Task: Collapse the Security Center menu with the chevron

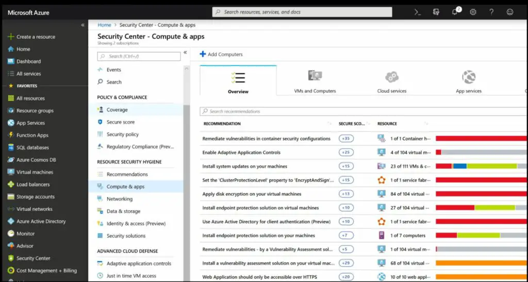Action: 185,53
